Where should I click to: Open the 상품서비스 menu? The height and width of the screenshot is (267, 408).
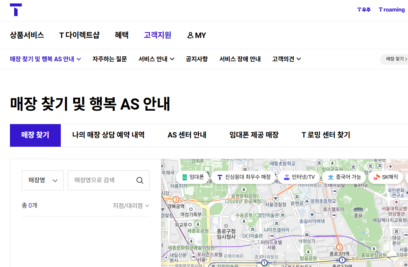(27, 35)
